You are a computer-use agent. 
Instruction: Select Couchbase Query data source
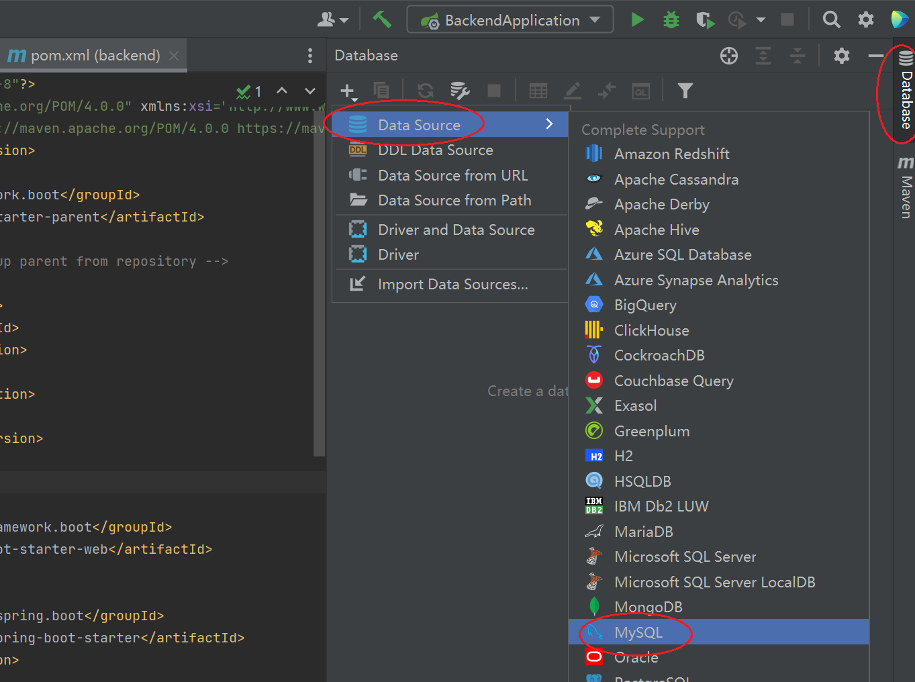coord(718,381)
